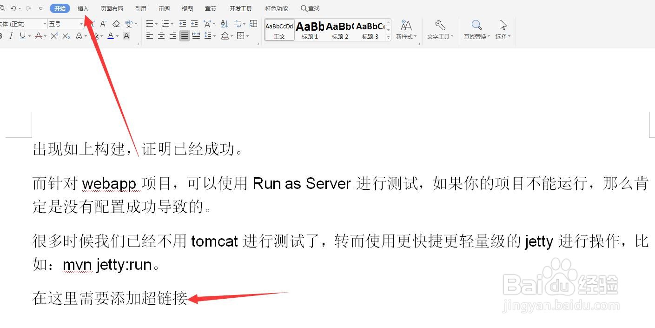
Task: Open the undo history dropdown arrow
Action: click(x=20, y=9)
